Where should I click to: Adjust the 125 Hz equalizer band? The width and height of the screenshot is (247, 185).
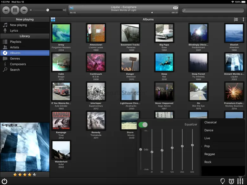pos(172,148)
